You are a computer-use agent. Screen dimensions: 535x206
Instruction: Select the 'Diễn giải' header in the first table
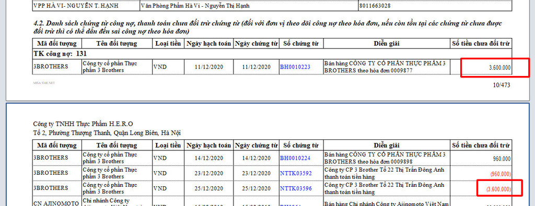tap(387, 44)
